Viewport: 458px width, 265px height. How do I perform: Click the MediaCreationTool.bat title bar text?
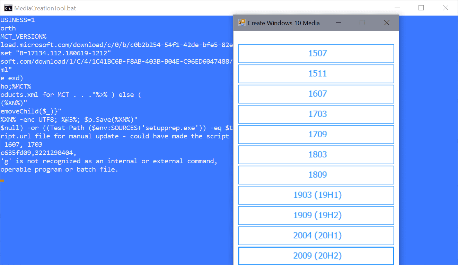point(45,8)
